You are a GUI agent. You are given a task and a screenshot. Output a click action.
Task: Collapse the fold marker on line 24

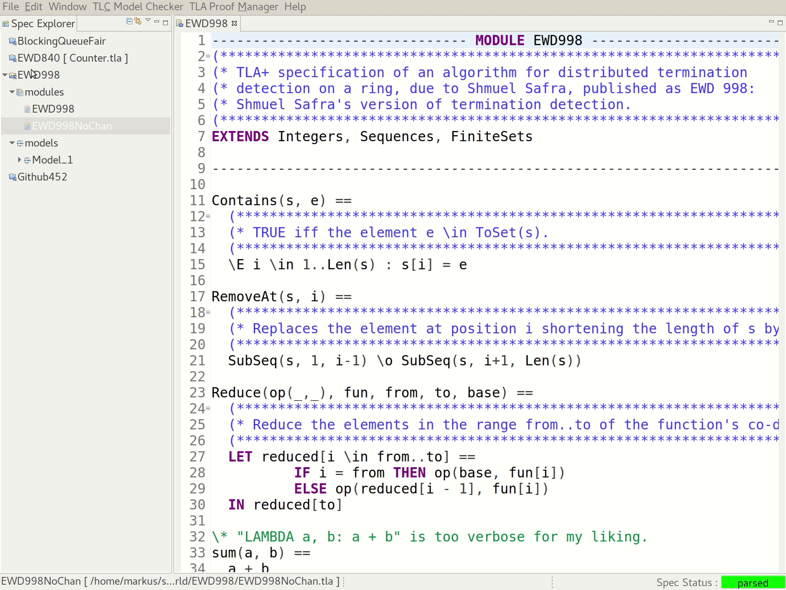[x=208, y=409]
